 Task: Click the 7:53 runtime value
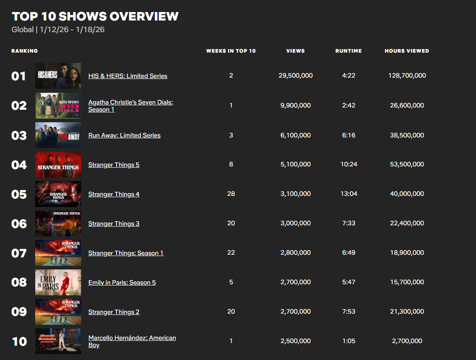coord(348,311)
